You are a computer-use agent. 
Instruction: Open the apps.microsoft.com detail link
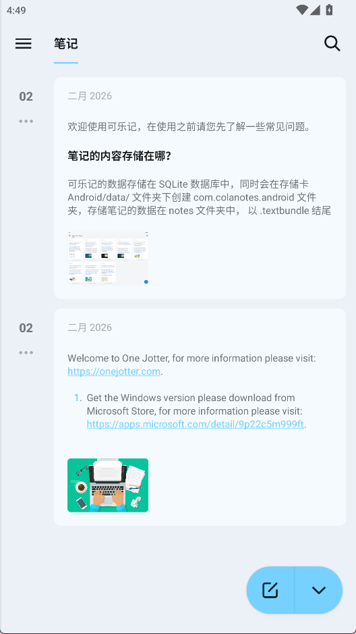tap(195, 424)
